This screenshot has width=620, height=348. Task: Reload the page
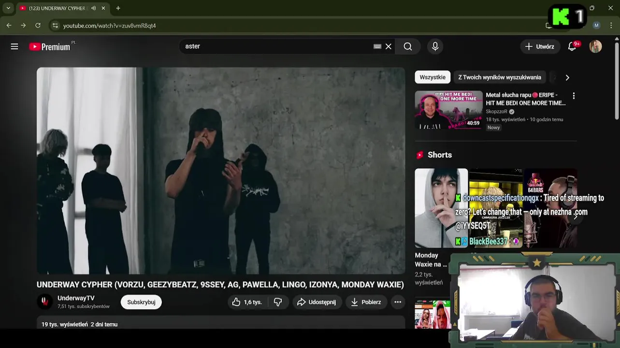coord(38,26)
